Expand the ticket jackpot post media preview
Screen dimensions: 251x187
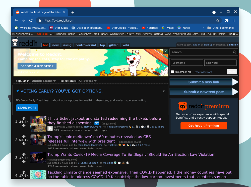[x=50, y=128]
